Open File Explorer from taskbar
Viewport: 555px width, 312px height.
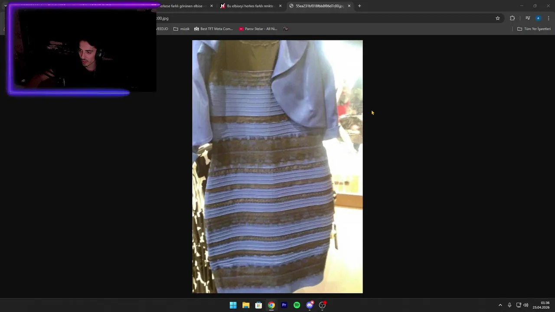pyautogui.click(x=246, y=305)
